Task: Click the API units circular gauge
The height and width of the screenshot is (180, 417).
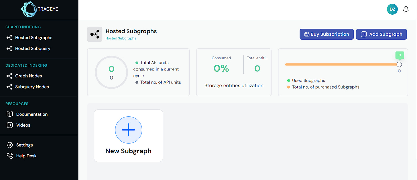Action: pyautogui.click(x=111, y=72)
